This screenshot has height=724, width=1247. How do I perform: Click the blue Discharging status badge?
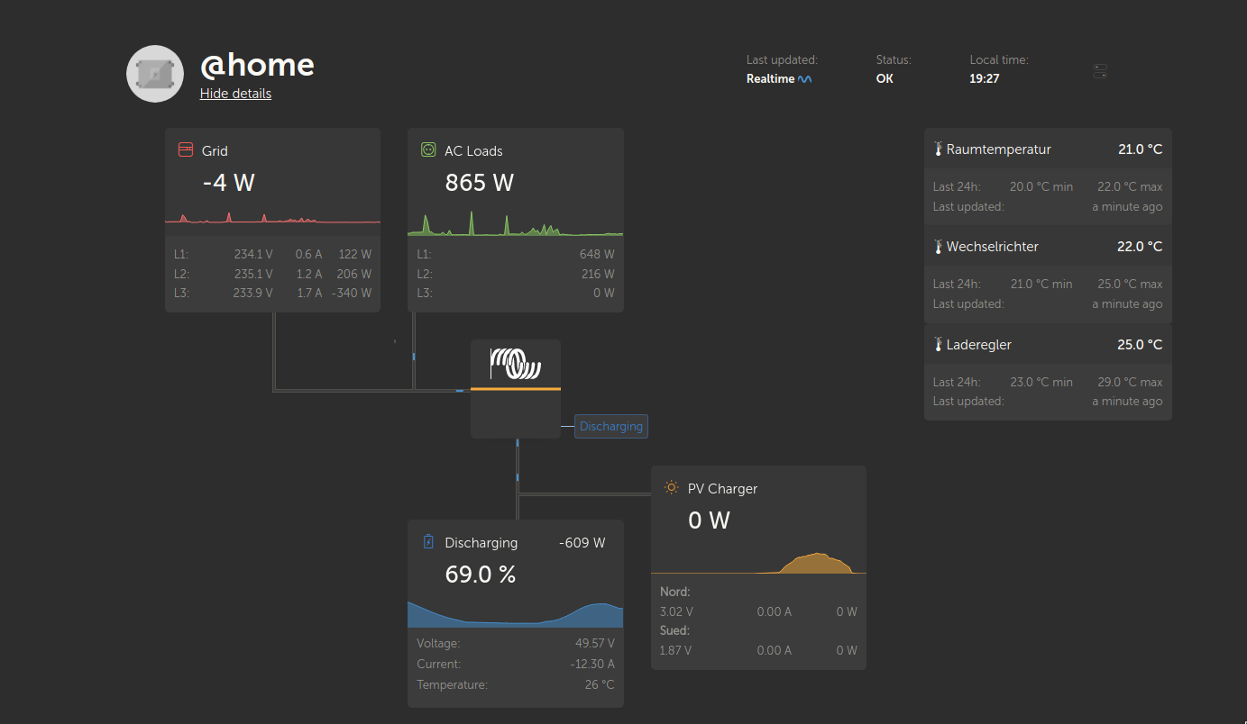click(611, 426)
